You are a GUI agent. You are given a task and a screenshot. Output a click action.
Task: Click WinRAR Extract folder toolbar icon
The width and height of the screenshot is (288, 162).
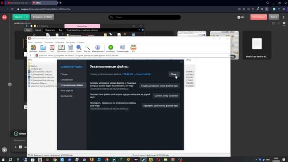click(x=43, y=49)
